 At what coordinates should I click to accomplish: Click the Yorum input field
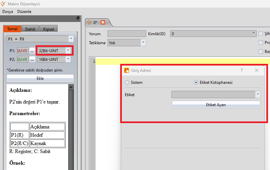[127, 34]
